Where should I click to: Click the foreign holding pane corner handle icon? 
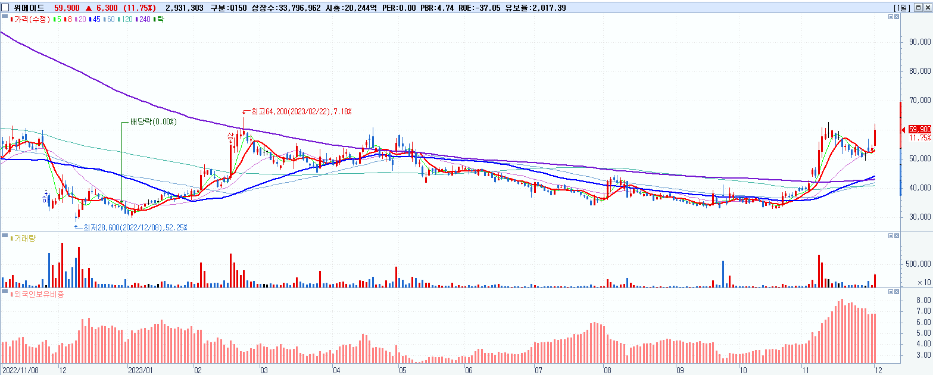(4, 292)
